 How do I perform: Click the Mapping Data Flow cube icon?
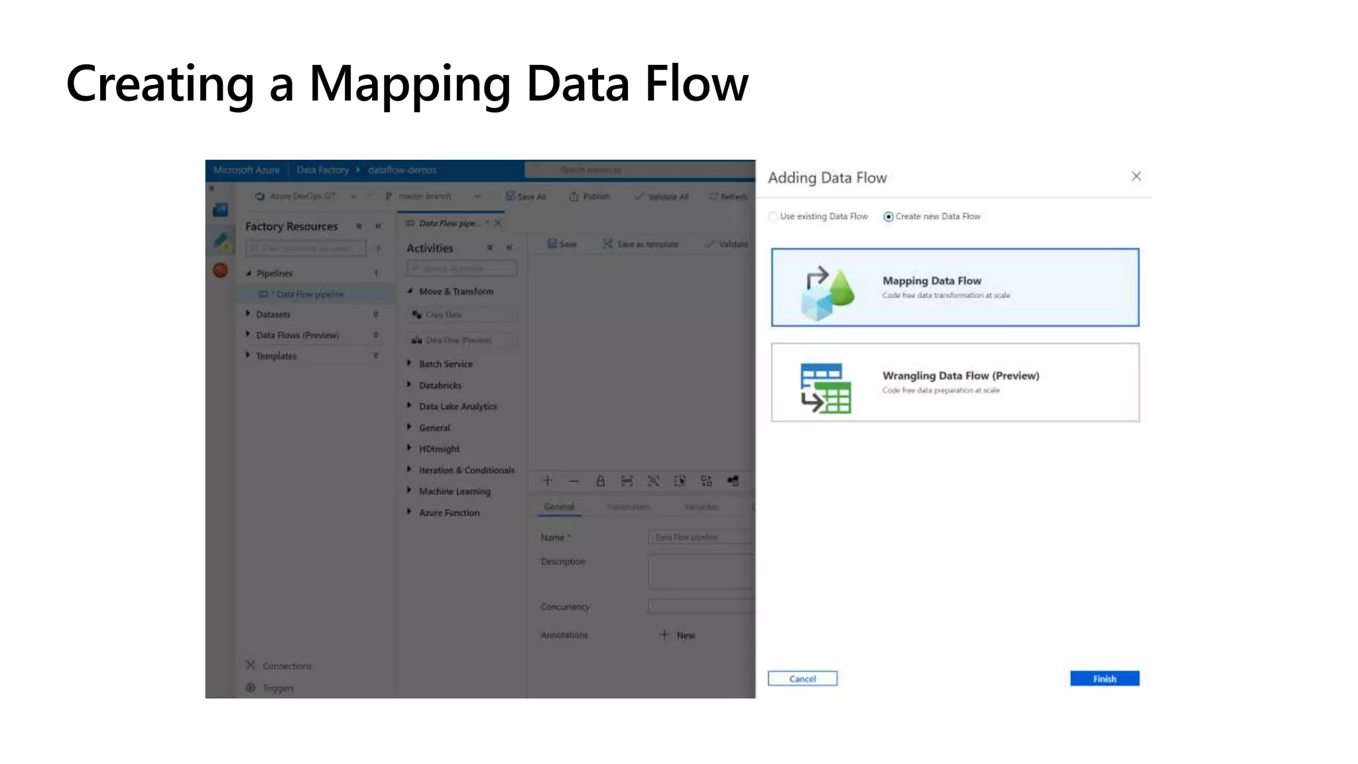(827, 293)
